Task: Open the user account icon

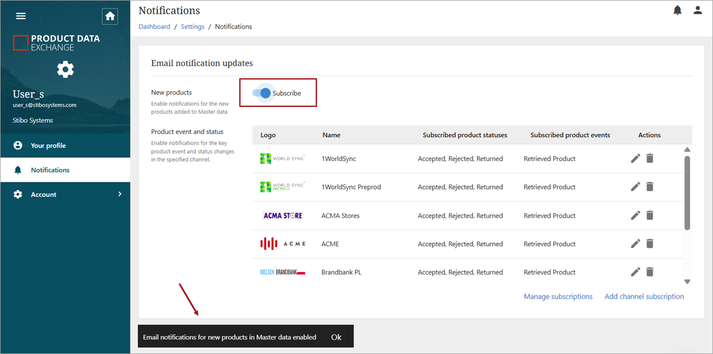Action: [x=698, y=10]
